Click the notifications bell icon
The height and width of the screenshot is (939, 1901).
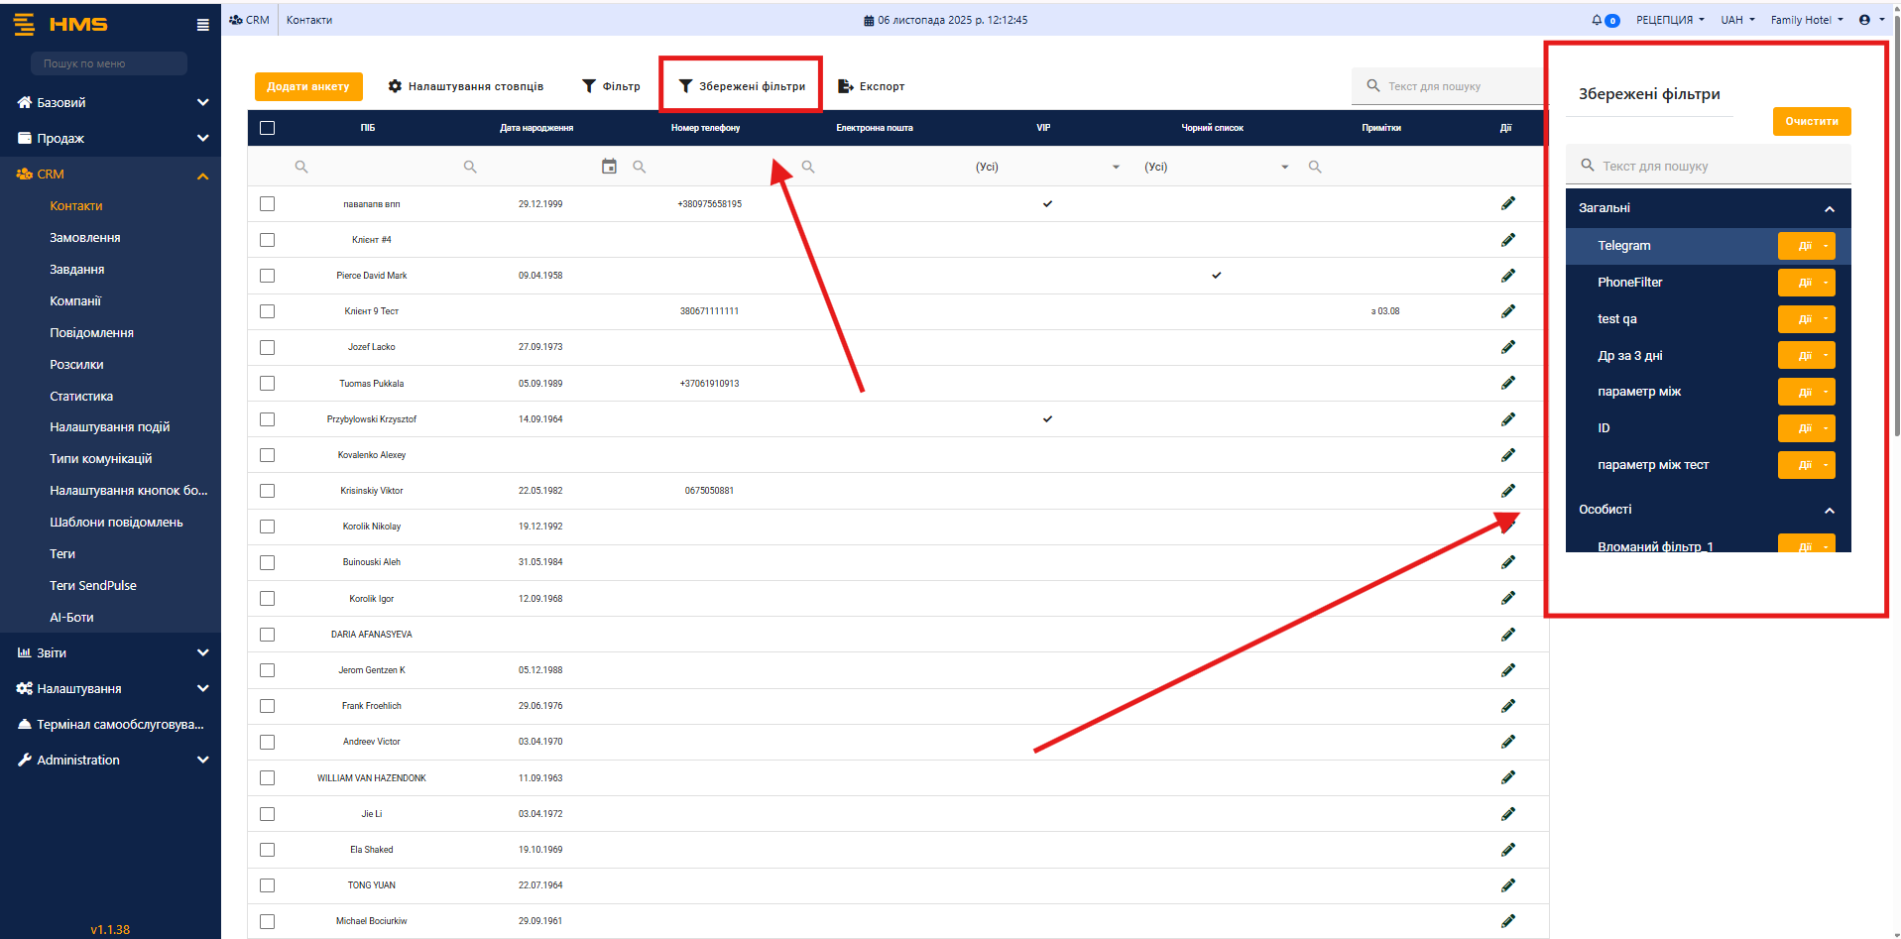1597,20
